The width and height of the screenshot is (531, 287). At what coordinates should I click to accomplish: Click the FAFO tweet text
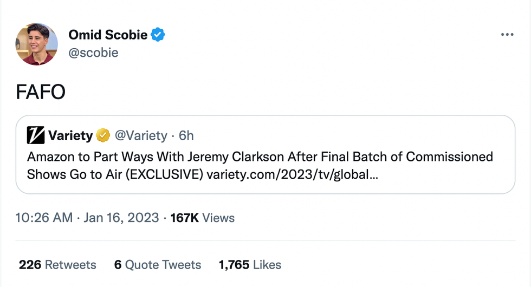click(x=41, y=92)
